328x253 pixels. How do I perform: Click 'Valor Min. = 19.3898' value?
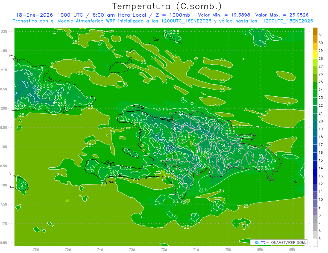tap(224, 15)
